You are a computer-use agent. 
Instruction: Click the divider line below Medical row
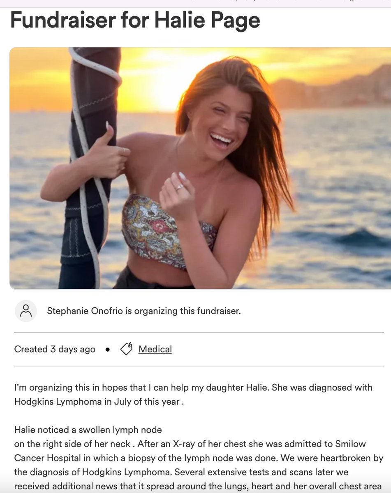199,366
